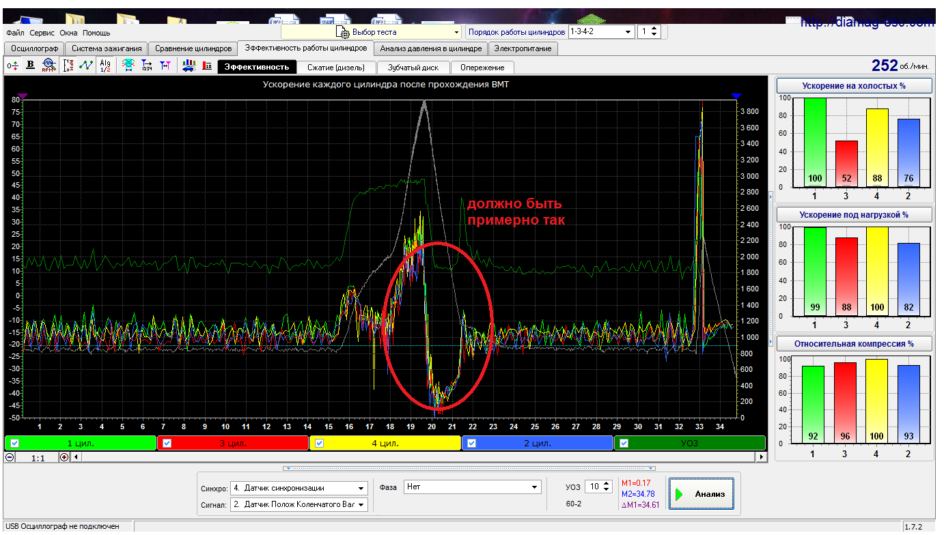This screenshot has height=535, width=944.
Task: Click the green connected-points line icon
Action: pos(86,66)
